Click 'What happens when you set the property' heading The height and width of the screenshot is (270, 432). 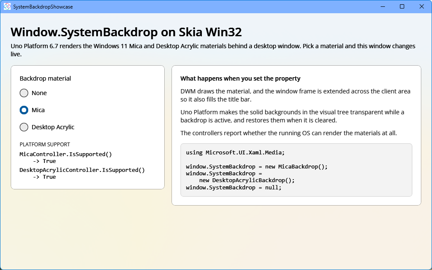tap(240, 78)
